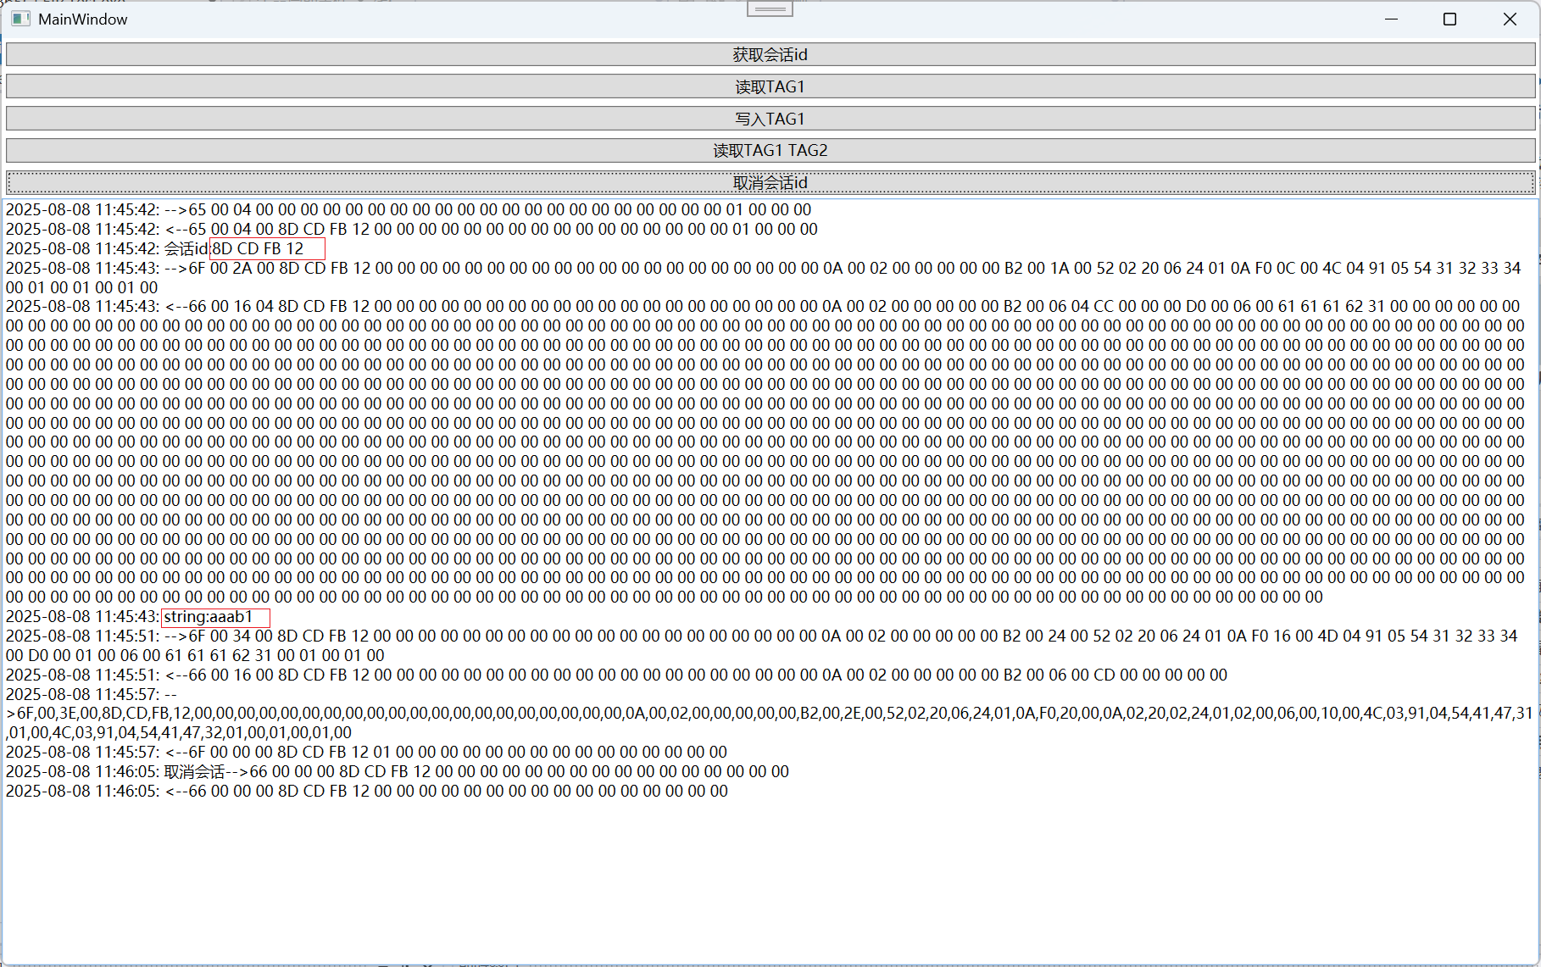The height and width of the screenshot is (967, 1541).
Task: Click the 11:45:43 '-->6F 00 2A 00' request line
Action: [x=764, y=268]
